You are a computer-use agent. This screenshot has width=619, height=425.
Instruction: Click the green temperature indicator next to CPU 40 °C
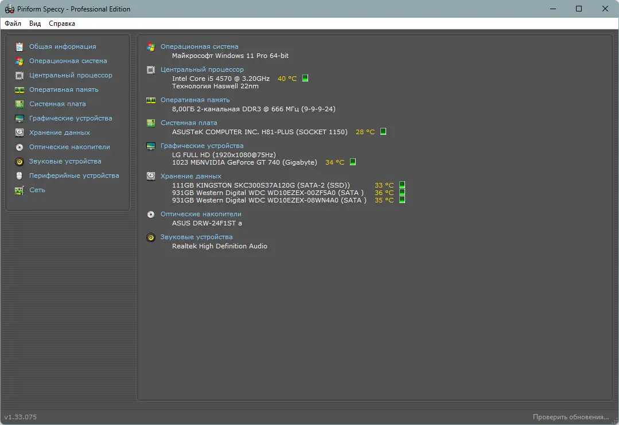click(305, 78)
